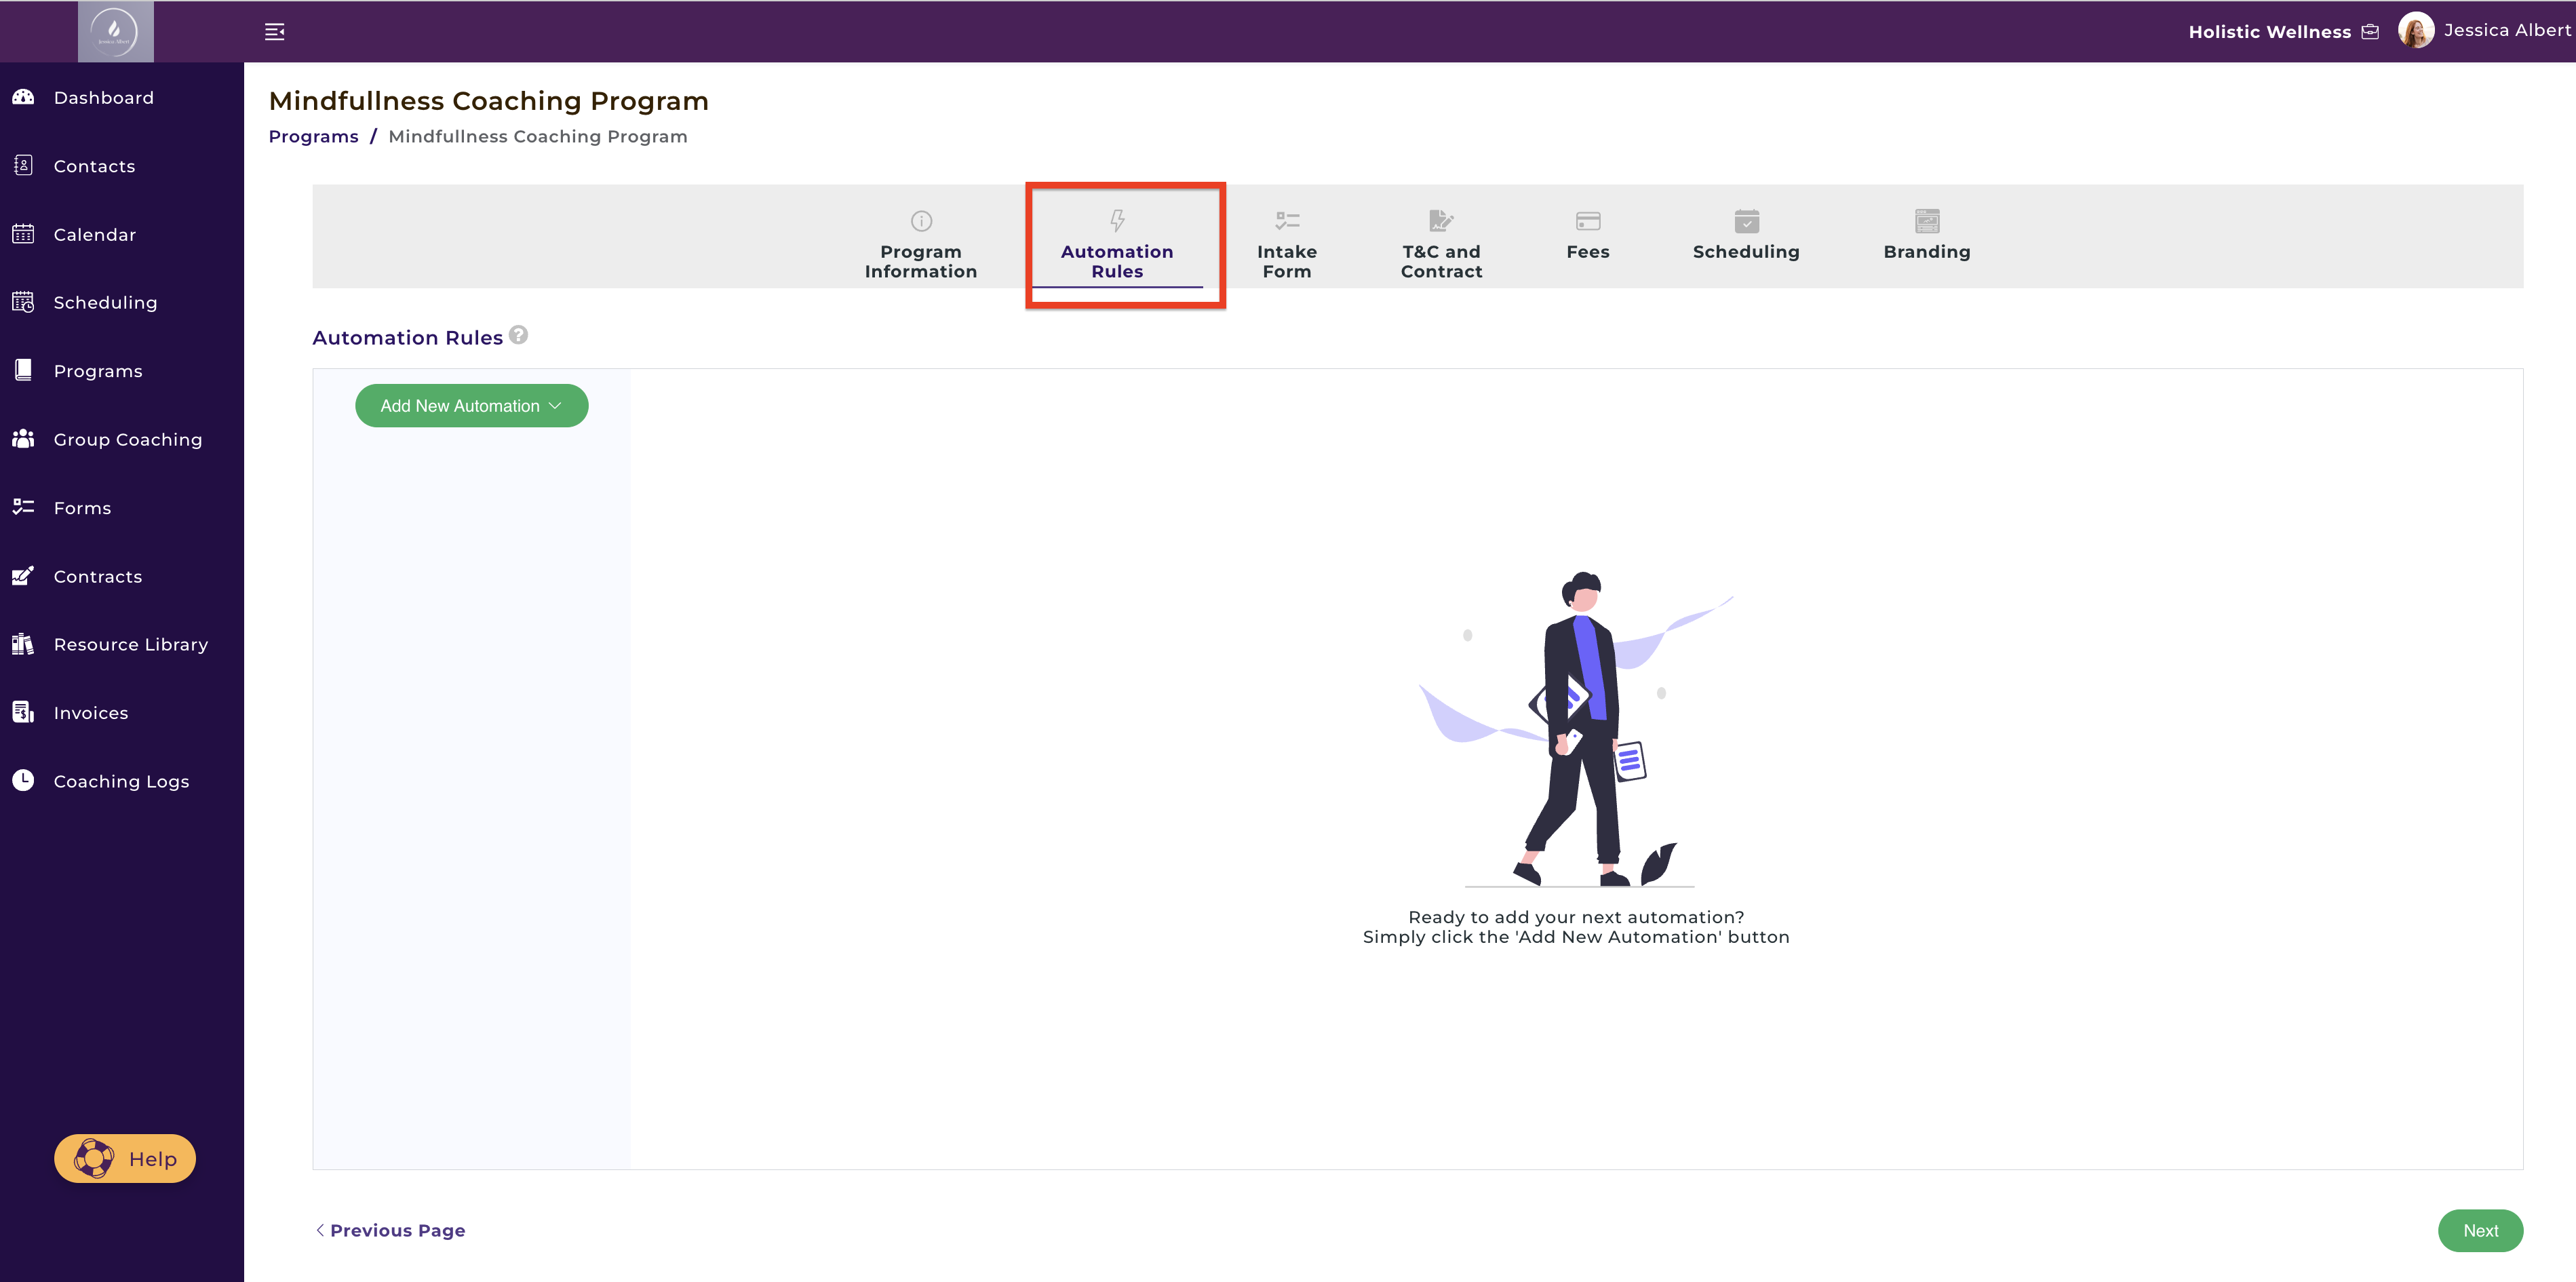The height and width of the screenshot is (1282, 2576).
Task: Go to the Fees tab
Action: pos(1588,236)
